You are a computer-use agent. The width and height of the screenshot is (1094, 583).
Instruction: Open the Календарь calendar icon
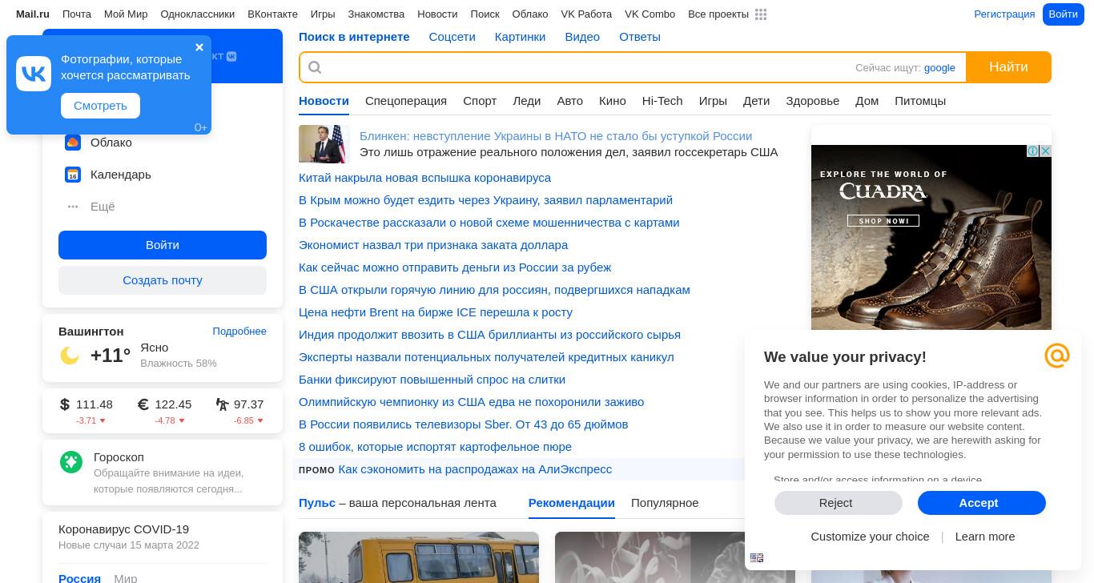click(x=73, y=175)
